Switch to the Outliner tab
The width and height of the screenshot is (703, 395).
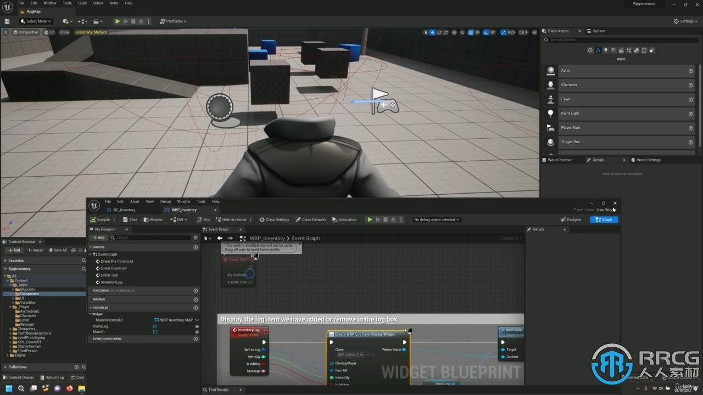pos(596,31)
